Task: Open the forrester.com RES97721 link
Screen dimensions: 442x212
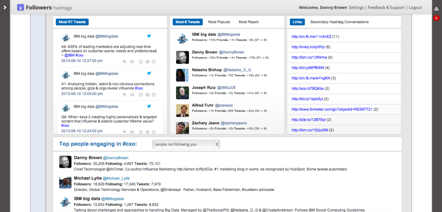Action: (332, 109)
